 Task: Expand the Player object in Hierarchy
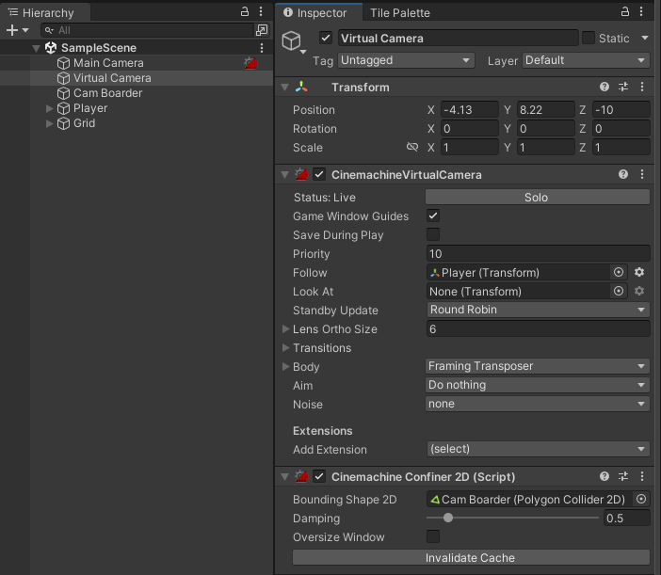pyautogui.click(x=49, y=108)
